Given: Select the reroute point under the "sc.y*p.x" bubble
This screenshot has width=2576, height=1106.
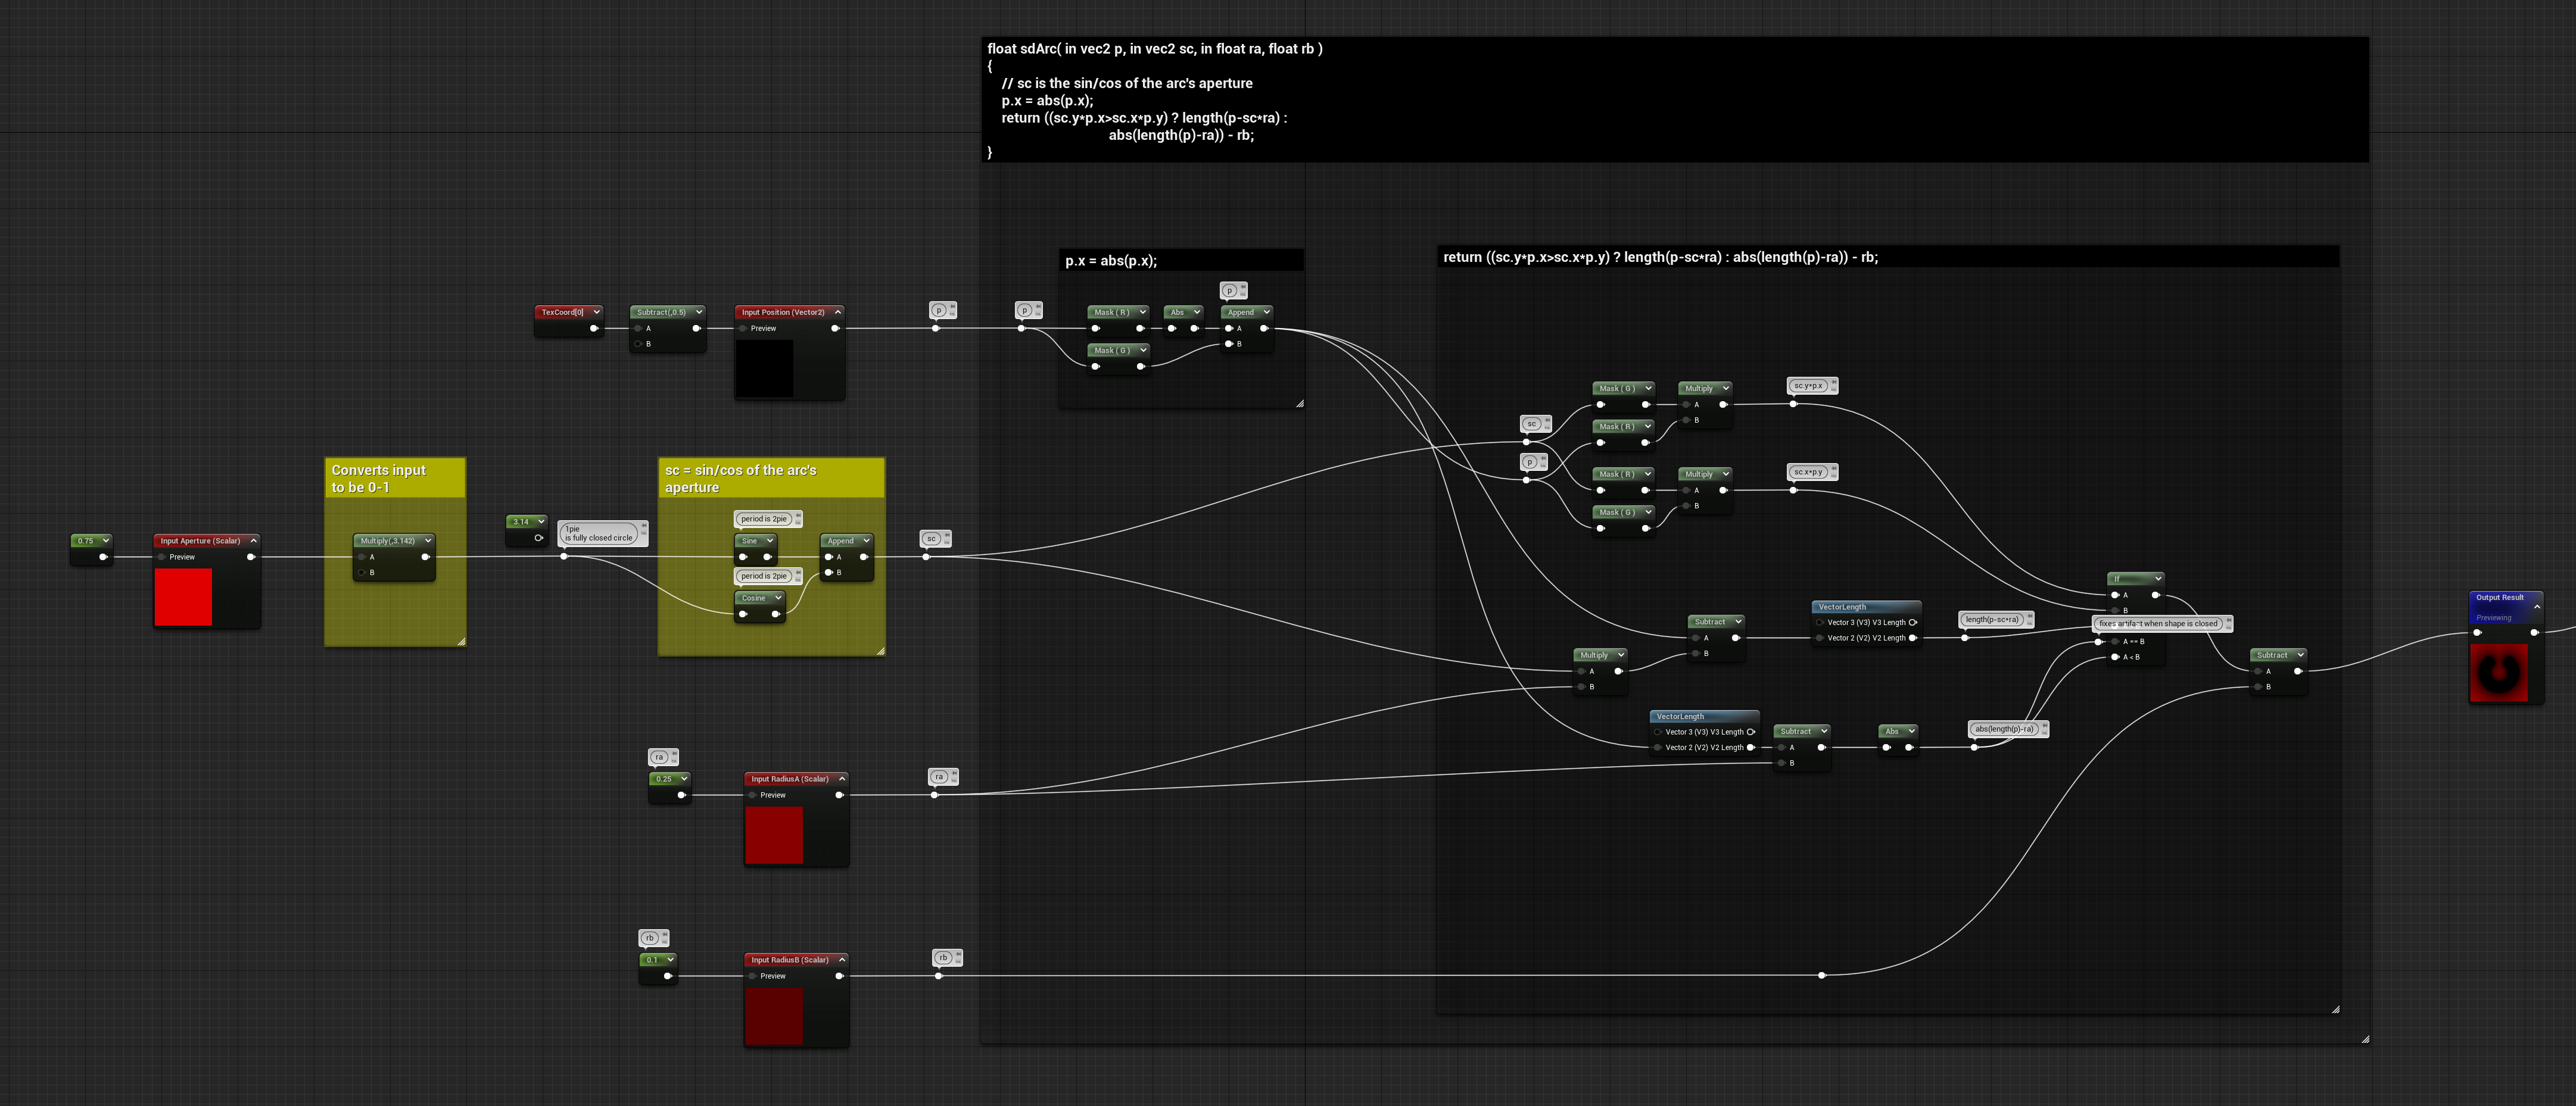Looking at the screenshot, I should (x=1793, y=405).
